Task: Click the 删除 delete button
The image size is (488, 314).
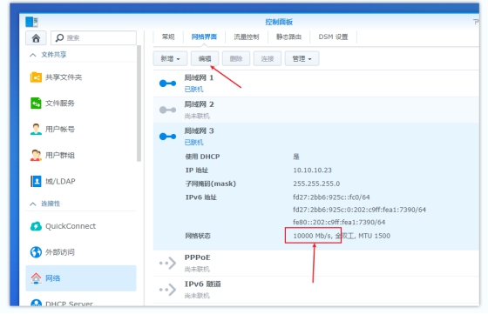Action: pyautogui.click(x=236, y=58)
